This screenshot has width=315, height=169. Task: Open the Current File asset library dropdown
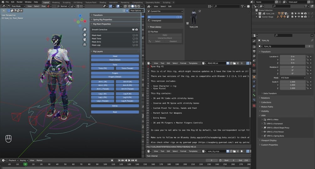pyautogui.click(x=165, y=11)
